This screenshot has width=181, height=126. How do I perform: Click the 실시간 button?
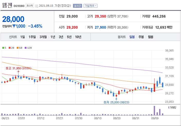pos(77,6)
